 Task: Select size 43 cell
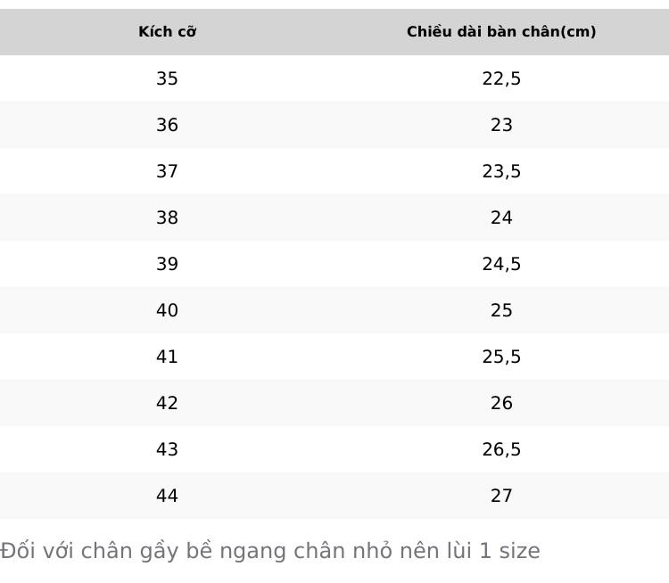(x=167, y=449)
